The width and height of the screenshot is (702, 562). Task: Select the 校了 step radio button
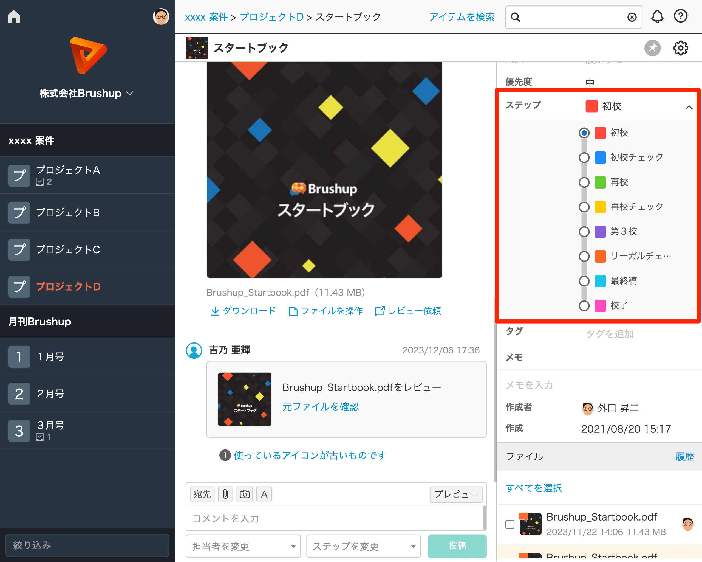point(584,306)
